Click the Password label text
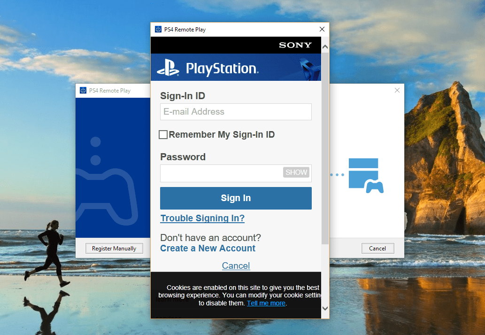 [183, 157]
